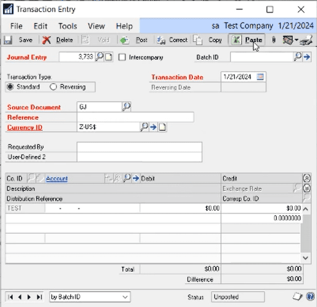Image resolution: width=317 pixels, height=307 pixels.
Task: Open the Account lookup magnifier in grid header
Action: pyautogui.click(x=127, y=178)
